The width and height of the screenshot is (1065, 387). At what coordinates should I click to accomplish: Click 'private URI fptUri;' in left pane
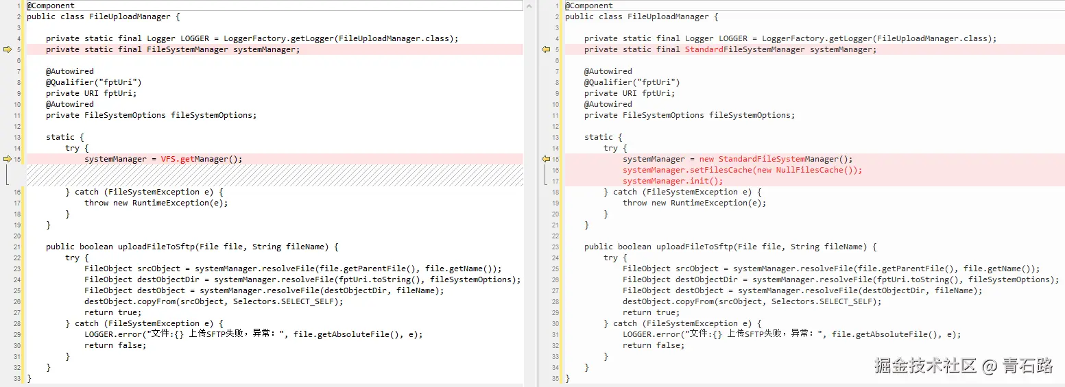(x=91, y=93)
